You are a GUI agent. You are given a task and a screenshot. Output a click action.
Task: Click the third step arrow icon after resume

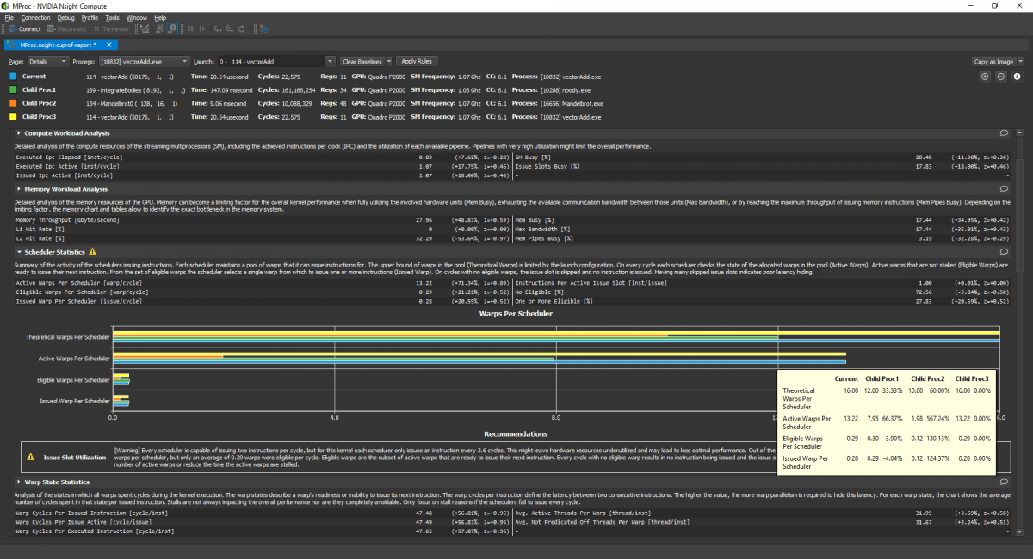pos(241,28)
